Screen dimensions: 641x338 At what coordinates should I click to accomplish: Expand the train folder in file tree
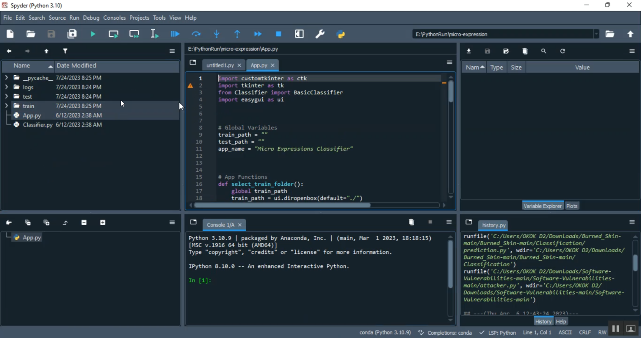point(6,106)
